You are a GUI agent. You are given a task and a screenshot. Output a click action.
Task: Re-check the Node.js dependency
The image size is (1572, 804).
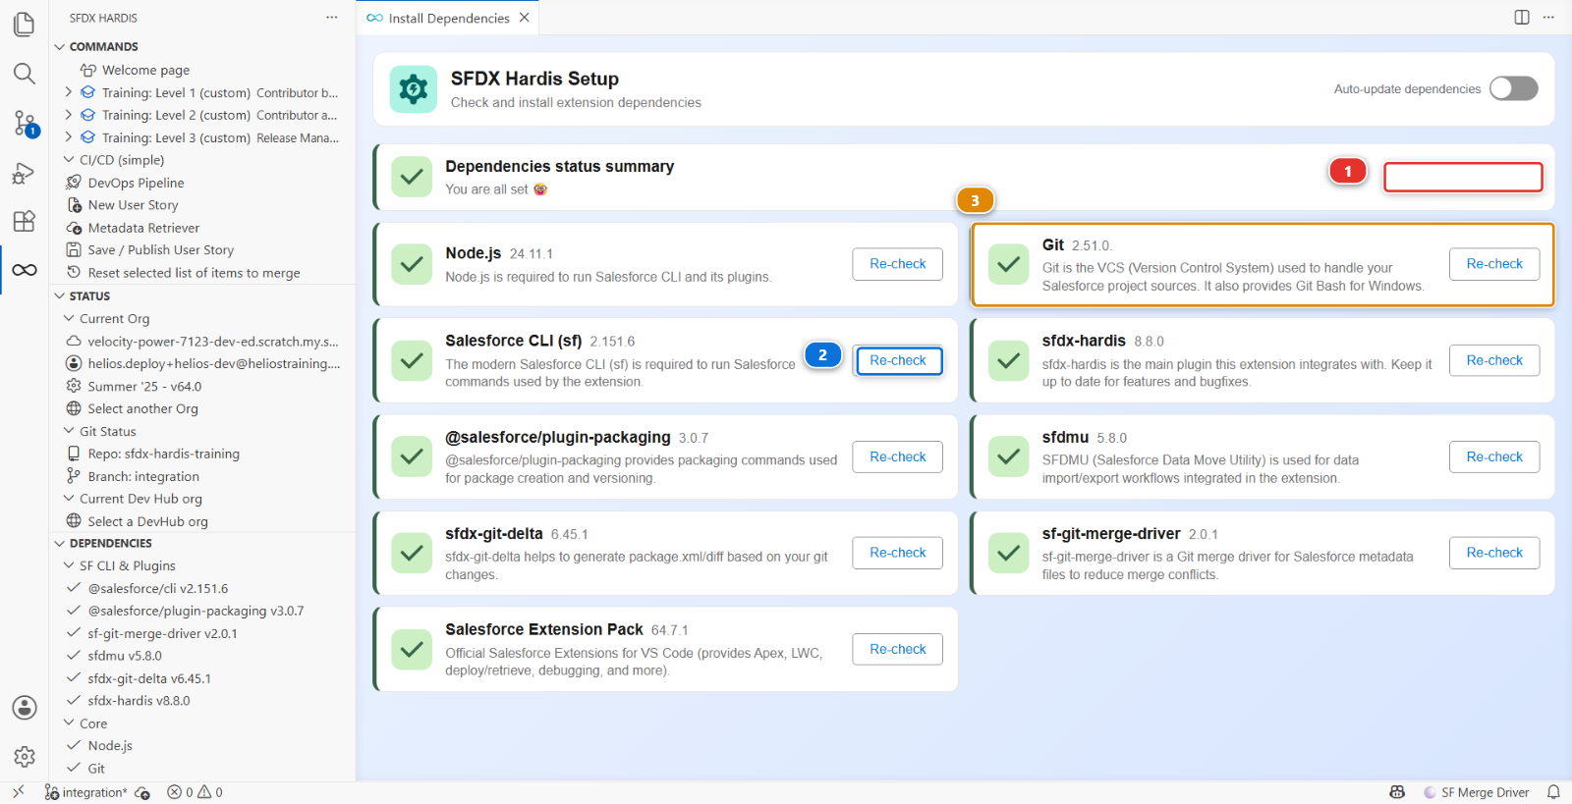[897, 264]
